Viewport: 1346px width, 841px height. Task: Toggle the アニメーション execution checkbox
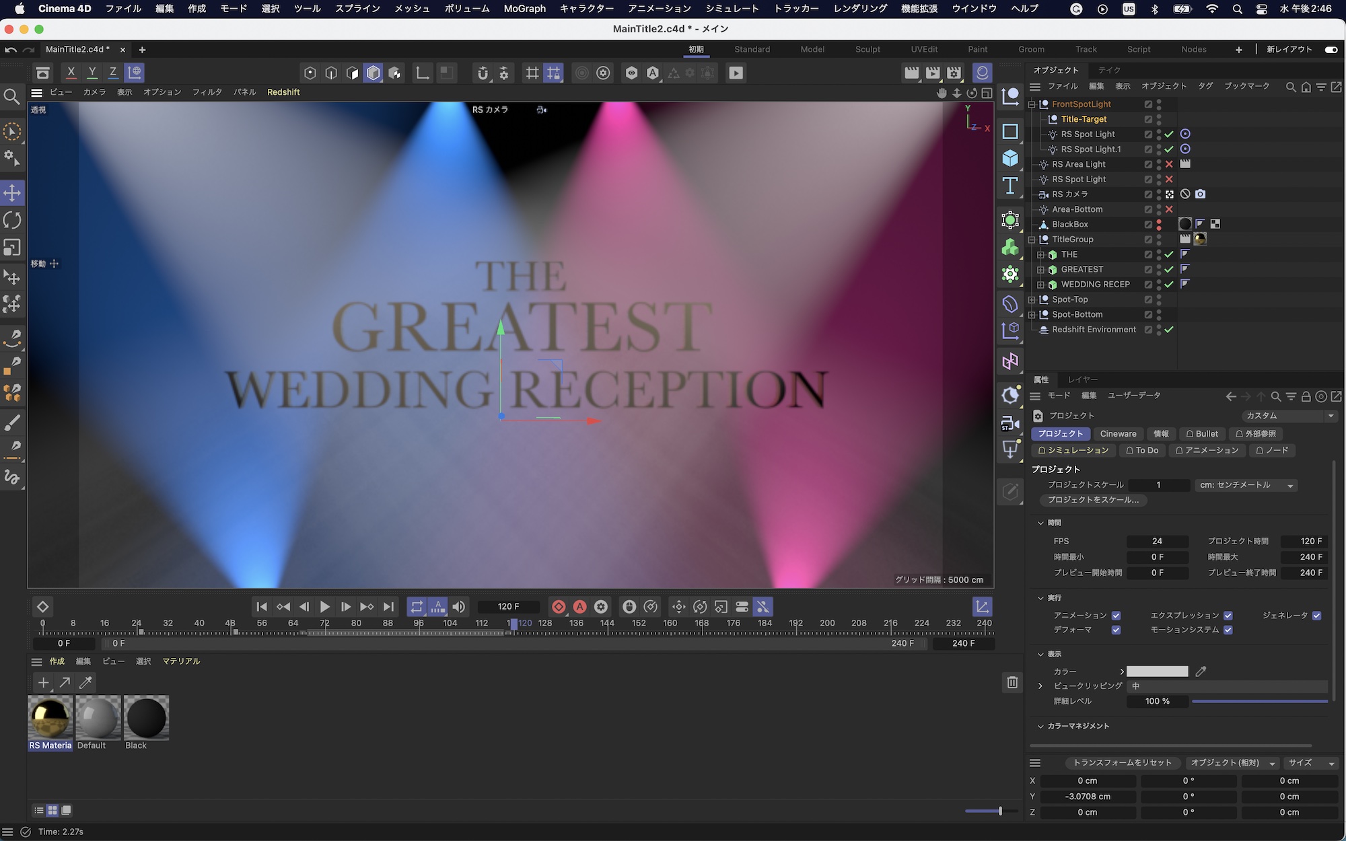click(x=1116, y=616)
